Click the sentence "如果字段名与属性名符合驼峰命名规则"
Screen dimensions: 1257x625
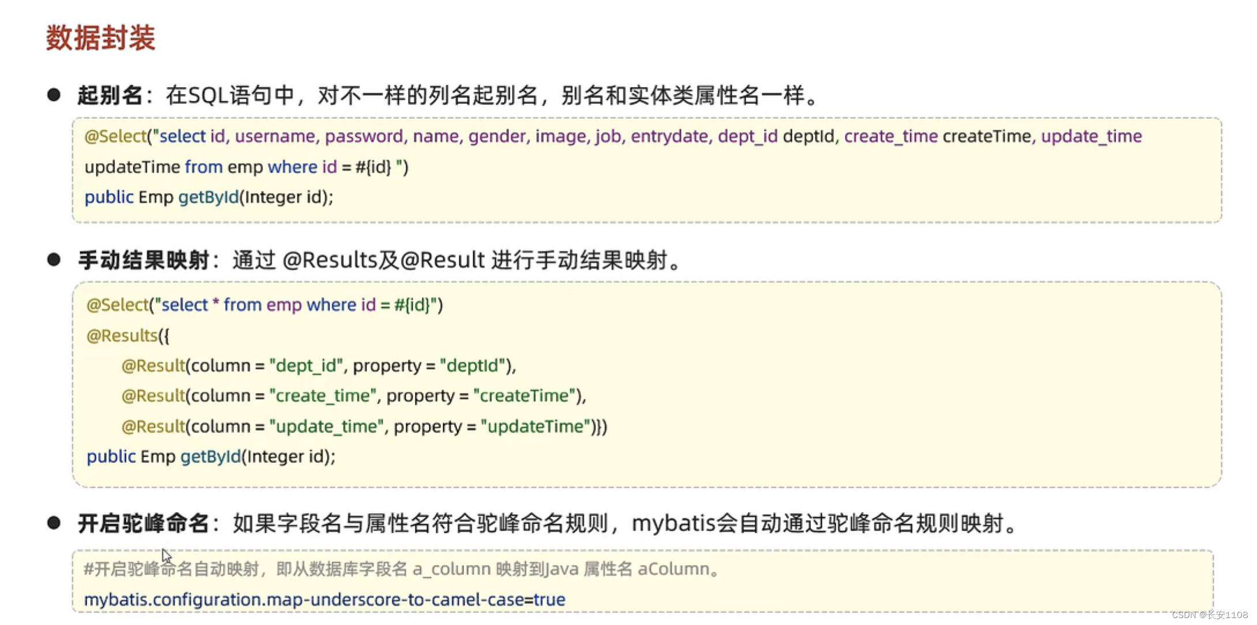(x=420, y=524)
